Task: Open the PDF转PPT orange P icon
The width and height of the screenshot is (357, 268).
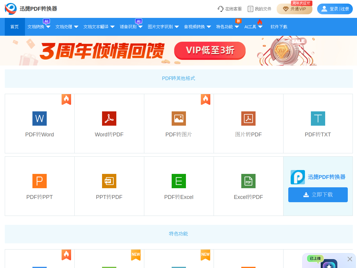Action: [x=40, y=181]
